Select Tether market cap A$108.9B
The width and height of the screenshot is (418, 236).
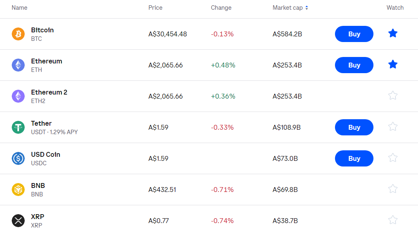pyautogui.click(x=287, y=127)
